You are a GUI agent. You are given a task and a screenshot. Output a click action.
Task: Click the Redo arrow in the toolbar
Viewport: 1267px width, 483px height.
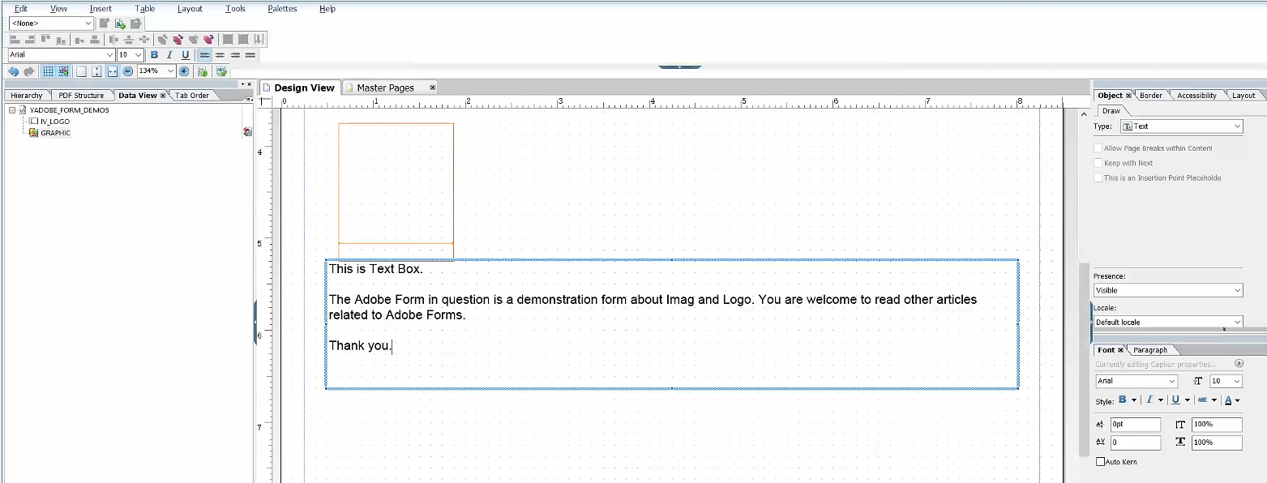coord(28,71)
